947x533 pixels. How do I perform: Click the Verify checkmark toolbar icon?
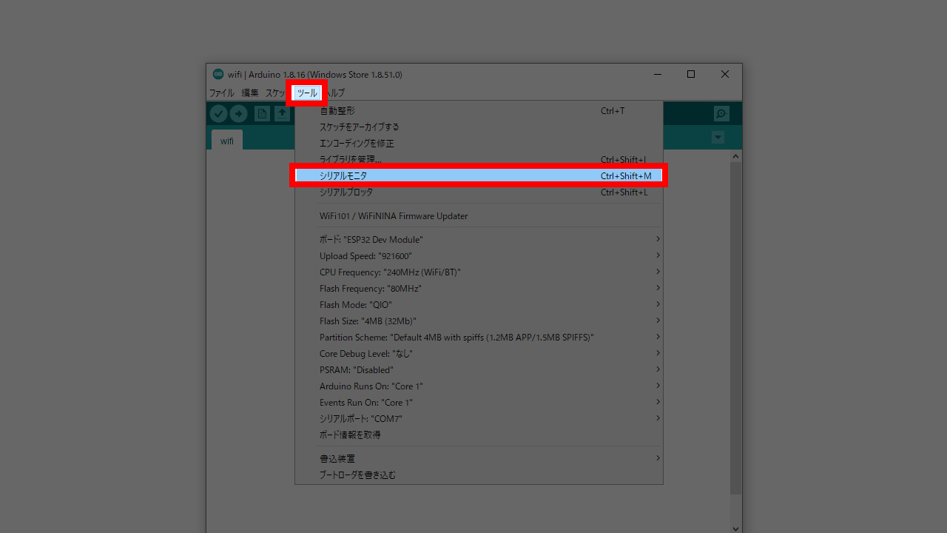218,113
